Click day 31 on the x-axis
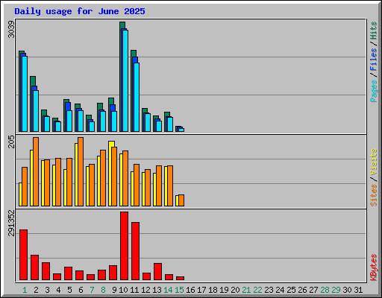 tap(358, 290)
